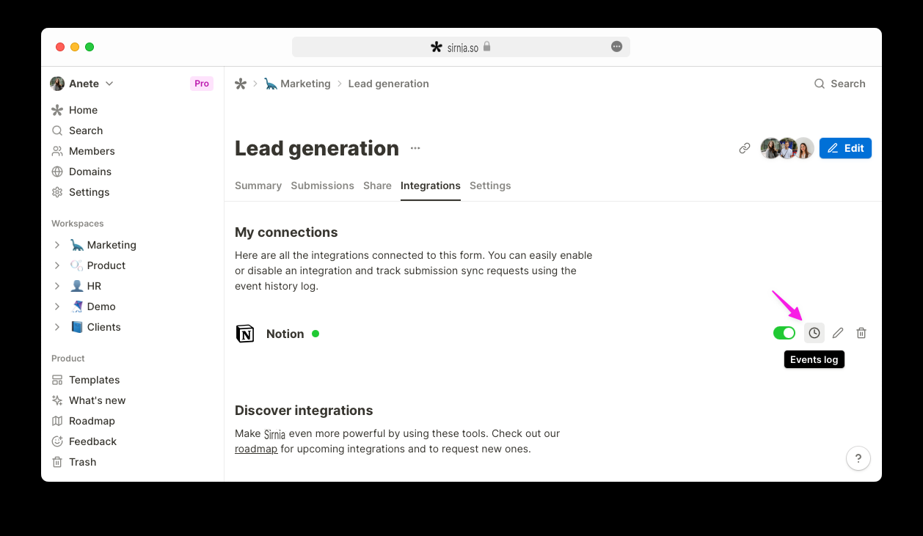Image resolution: width=923 pixels, height=536 pixels.
Task: Click the Notion logo icon
Action: pyautogui.click(x=245, y=334)
